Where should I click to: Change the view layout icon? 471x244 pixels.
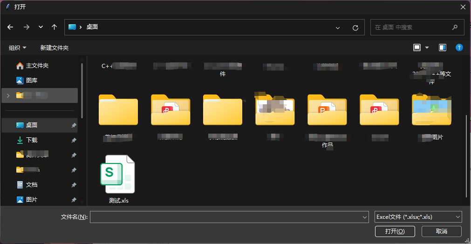[417, 47]
